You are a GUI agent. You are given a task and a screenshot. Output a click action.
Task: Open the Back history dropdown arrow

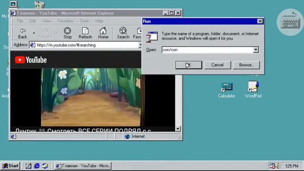tap(34, 33)
